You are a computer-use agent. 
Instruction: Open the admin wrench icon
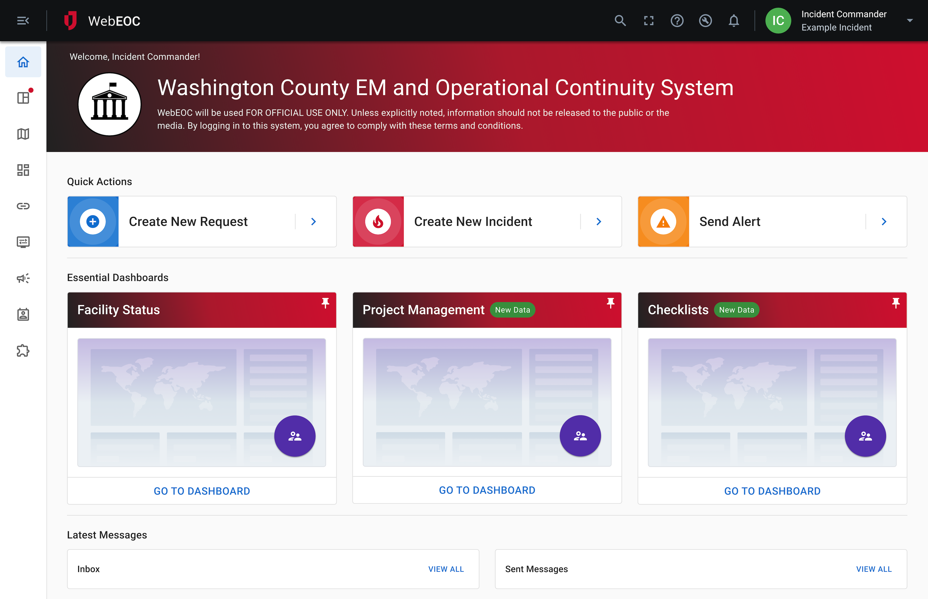click(706, 21)
